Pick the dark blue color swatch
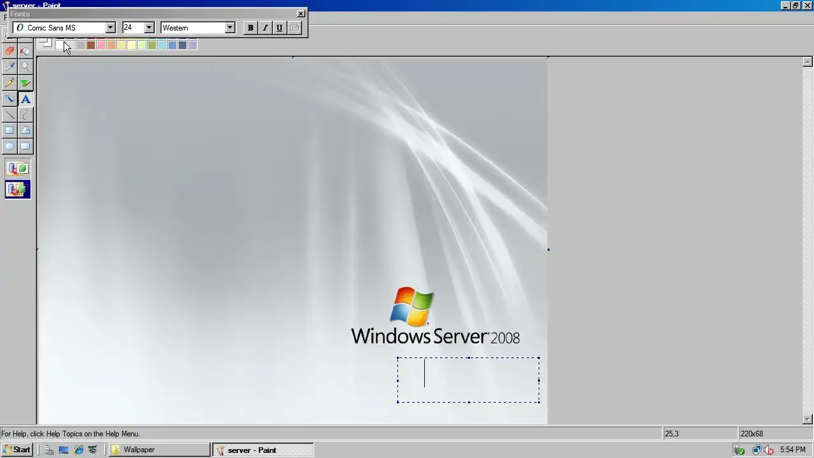 (183, 45)
